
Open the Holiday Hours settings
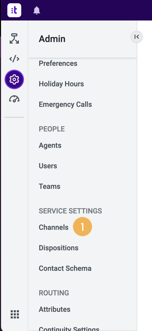[61, 84]
